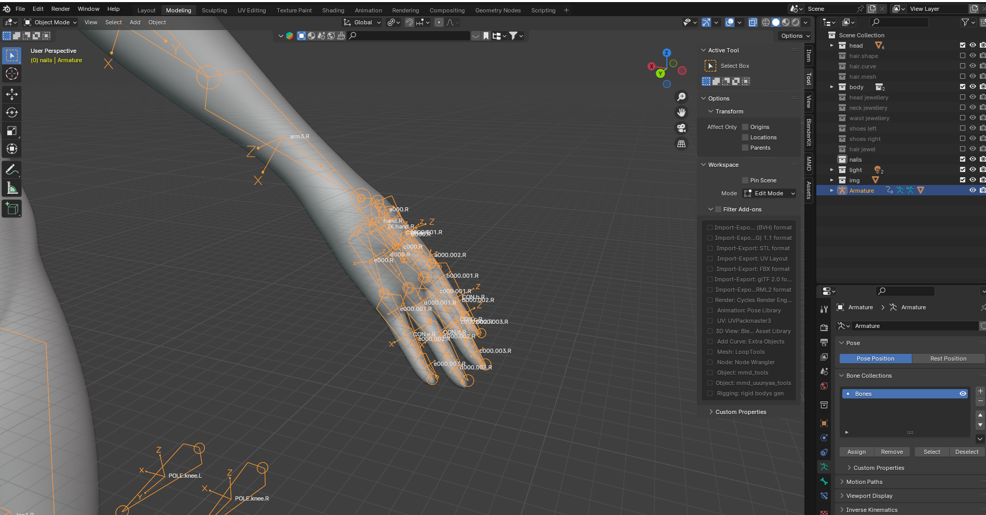Click the Deselect button
This screenshot has width=986, height=515.
coord(967,452)
